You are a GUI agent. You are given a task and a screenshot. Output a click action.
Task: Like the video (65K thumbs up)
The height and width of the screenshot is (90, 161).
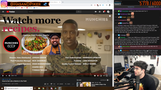(x=46, y=84)
